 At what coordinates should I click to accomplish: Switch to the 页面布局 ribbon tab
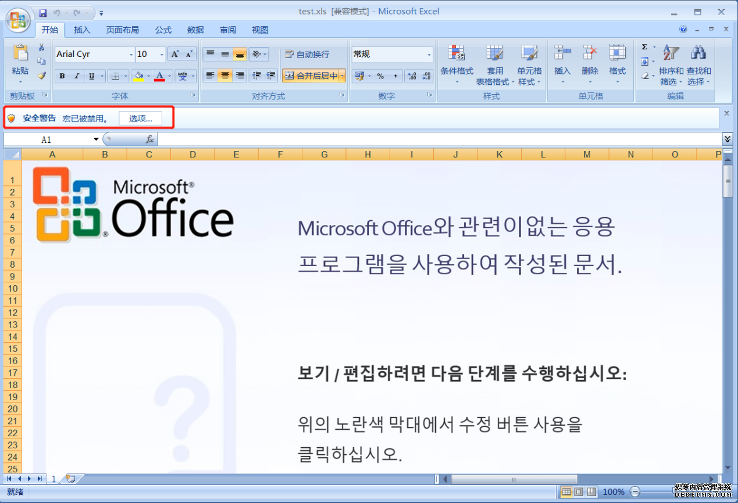122,30
